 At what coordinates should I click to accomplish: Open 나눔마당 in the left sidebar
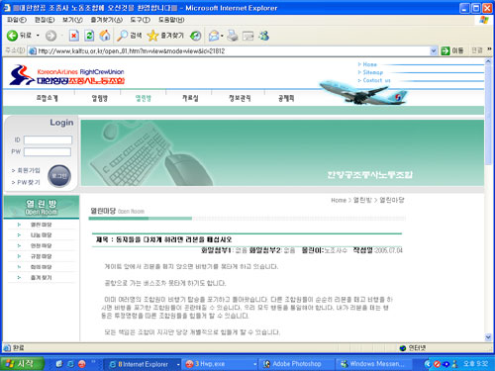tap(41, 235)
